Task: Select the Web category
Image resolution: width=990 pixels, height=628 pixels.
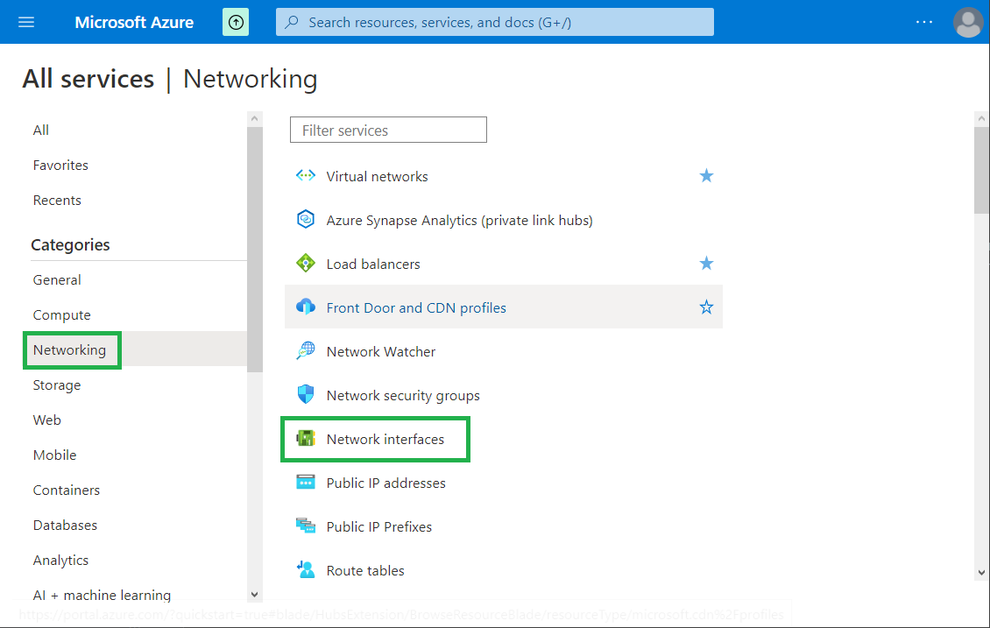Action: tap(46, 420)
